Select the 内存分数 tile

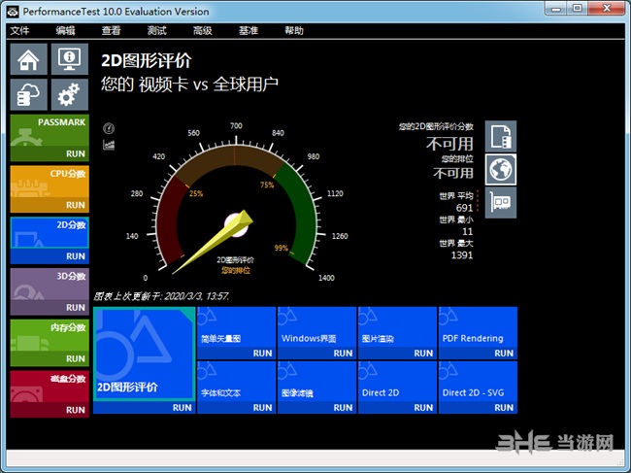point(50,335)
